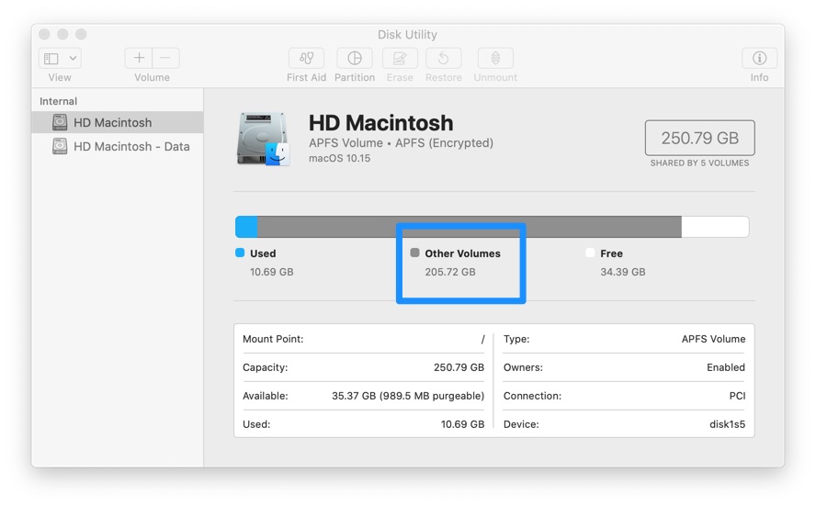Click the APFS Volume type value
The height and width of the screenshot is (506, 816).
713,339
